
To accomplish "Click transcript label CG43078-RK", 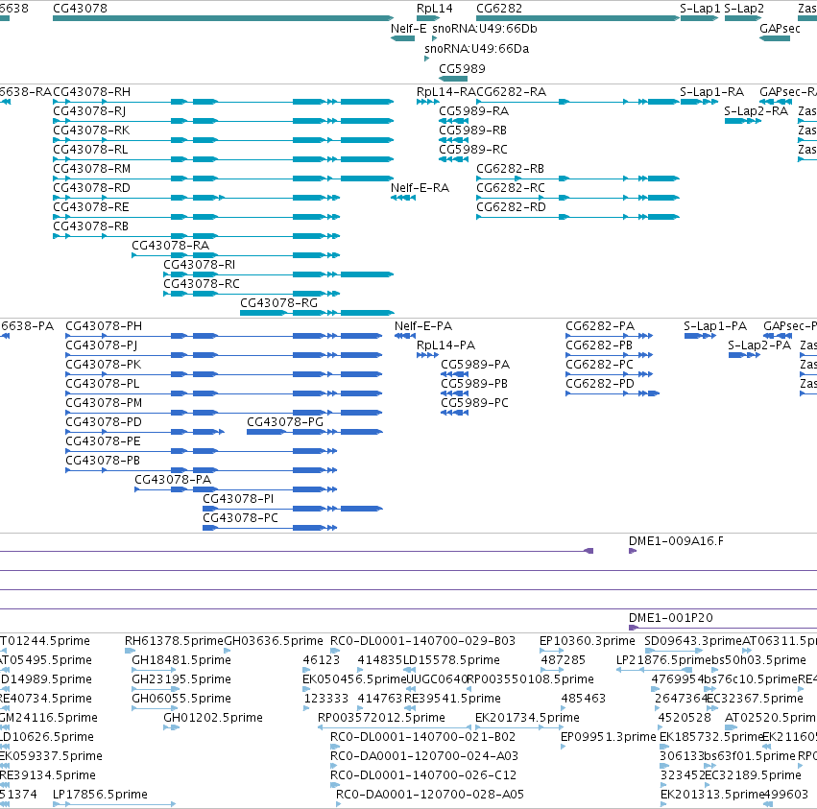I will [91, 131].
